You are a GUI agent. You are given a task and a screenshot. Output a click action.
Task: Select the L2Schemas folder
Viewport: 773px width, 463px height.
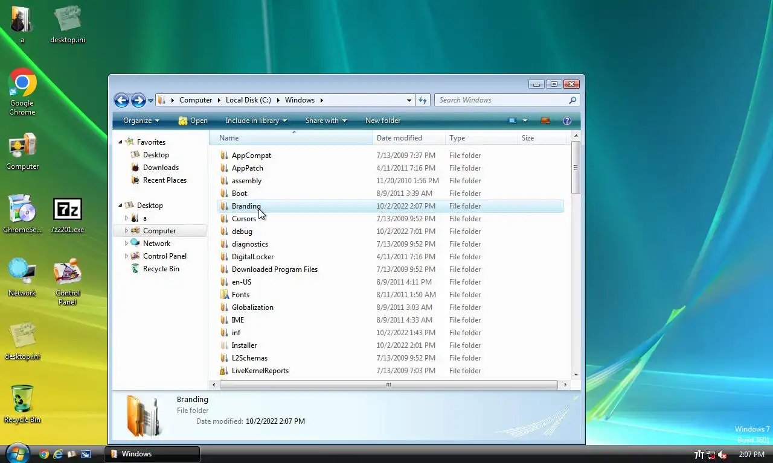click(x=249, y=358)
